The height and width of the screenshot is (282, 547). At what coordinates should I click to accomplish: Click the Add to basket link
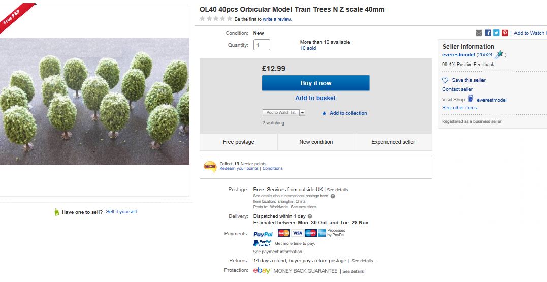point(315,98)
